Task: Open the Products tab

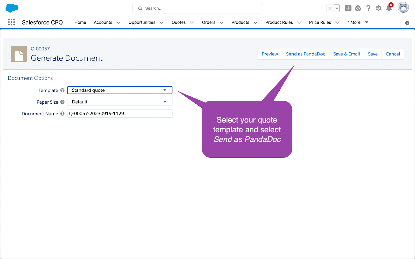Action: [x=240, y=22]
